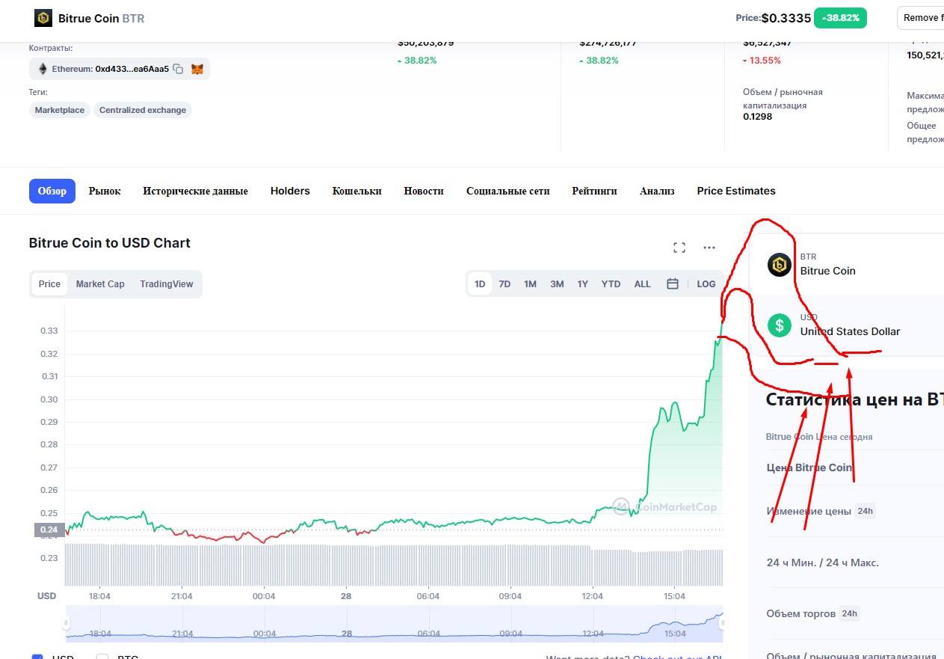Image resolution: width=944 pixels, height=659 pixels.
Task: Click the left handle of range slider
Action: (x=66, y=622)
